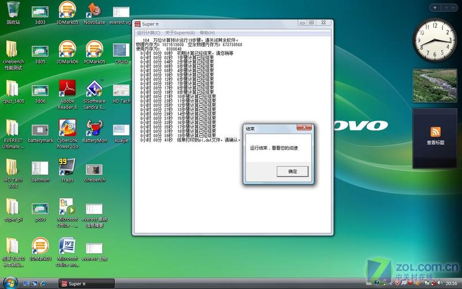Click the volume speaker icon in system tray
The image size is (462, 289).
[439, 283]
